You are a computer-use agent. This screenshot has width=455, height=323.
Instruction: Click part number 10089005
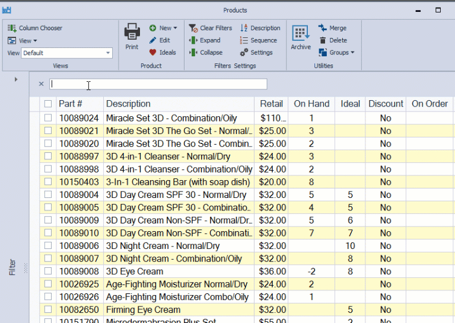coord(79,207)
